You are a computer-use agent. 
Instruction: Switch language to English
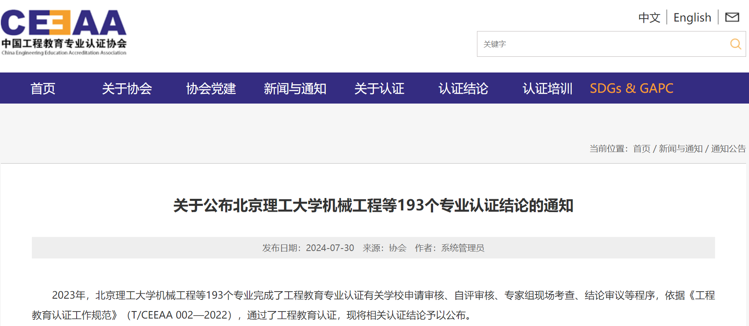(x=692, y=17)
